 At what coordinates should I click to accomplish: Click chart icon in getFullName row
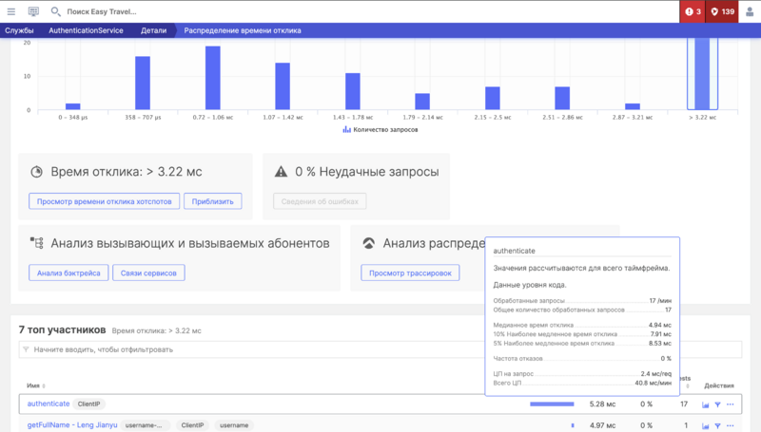706,425
